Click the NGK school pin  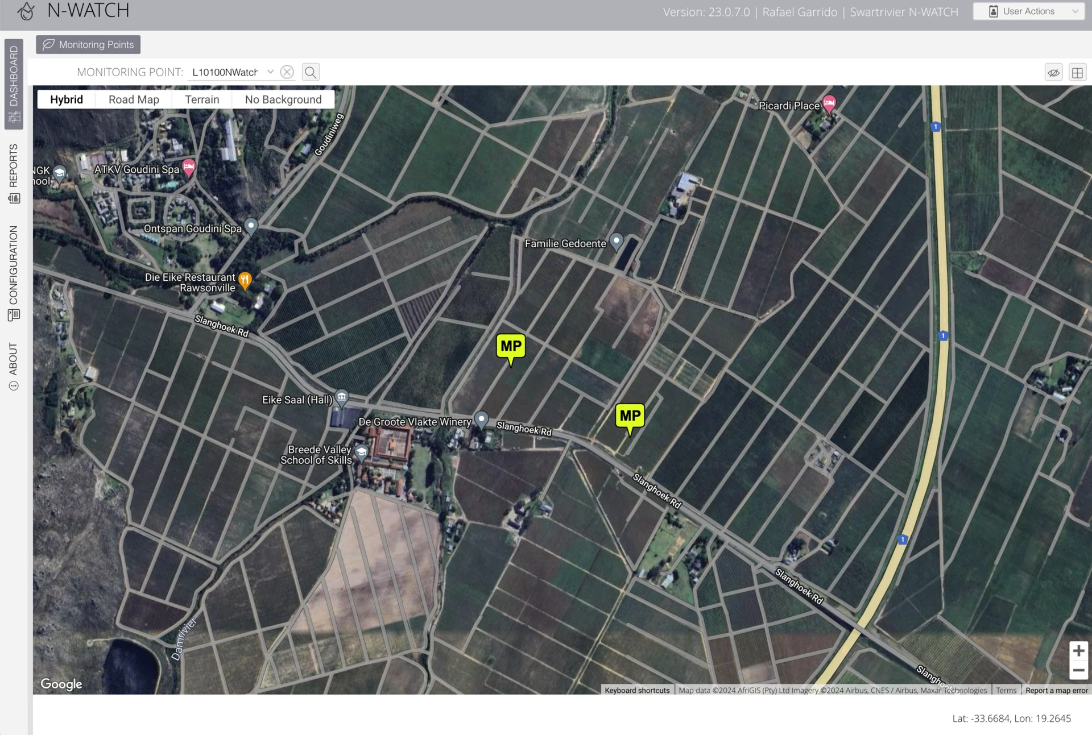click(59, 173)
